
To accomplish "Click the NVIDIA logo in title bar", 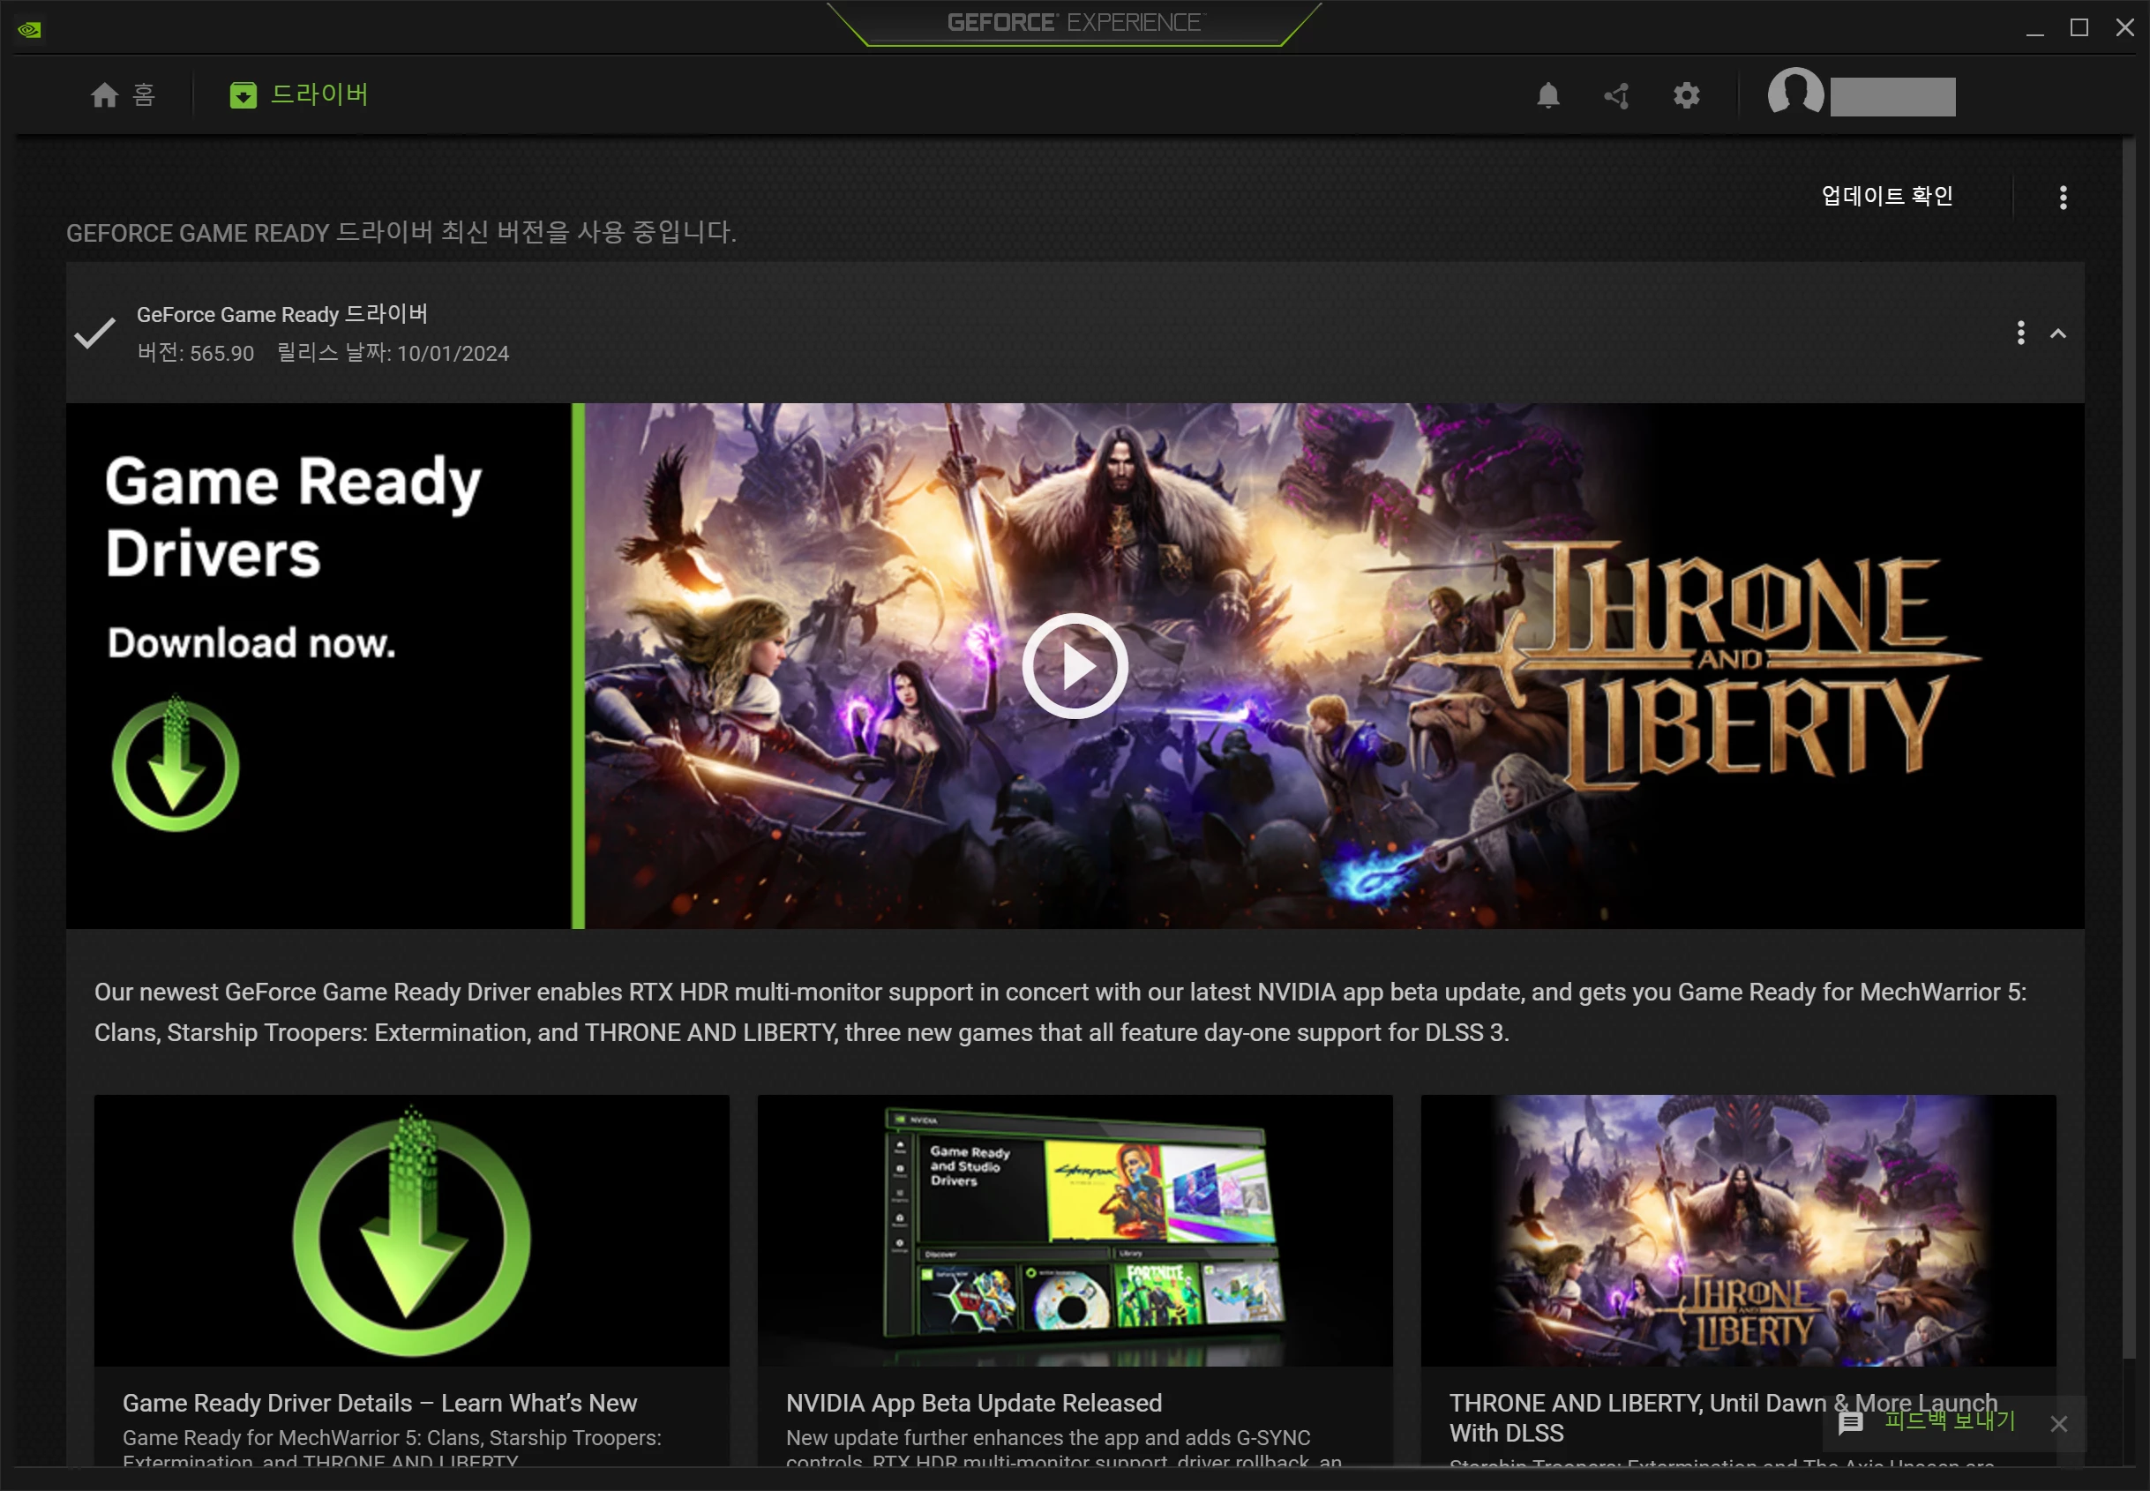I will [29, 29].
